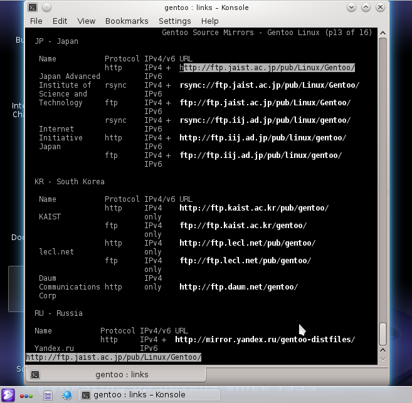
Task: Open the Bookmarks menu
Action: (127, 21)
